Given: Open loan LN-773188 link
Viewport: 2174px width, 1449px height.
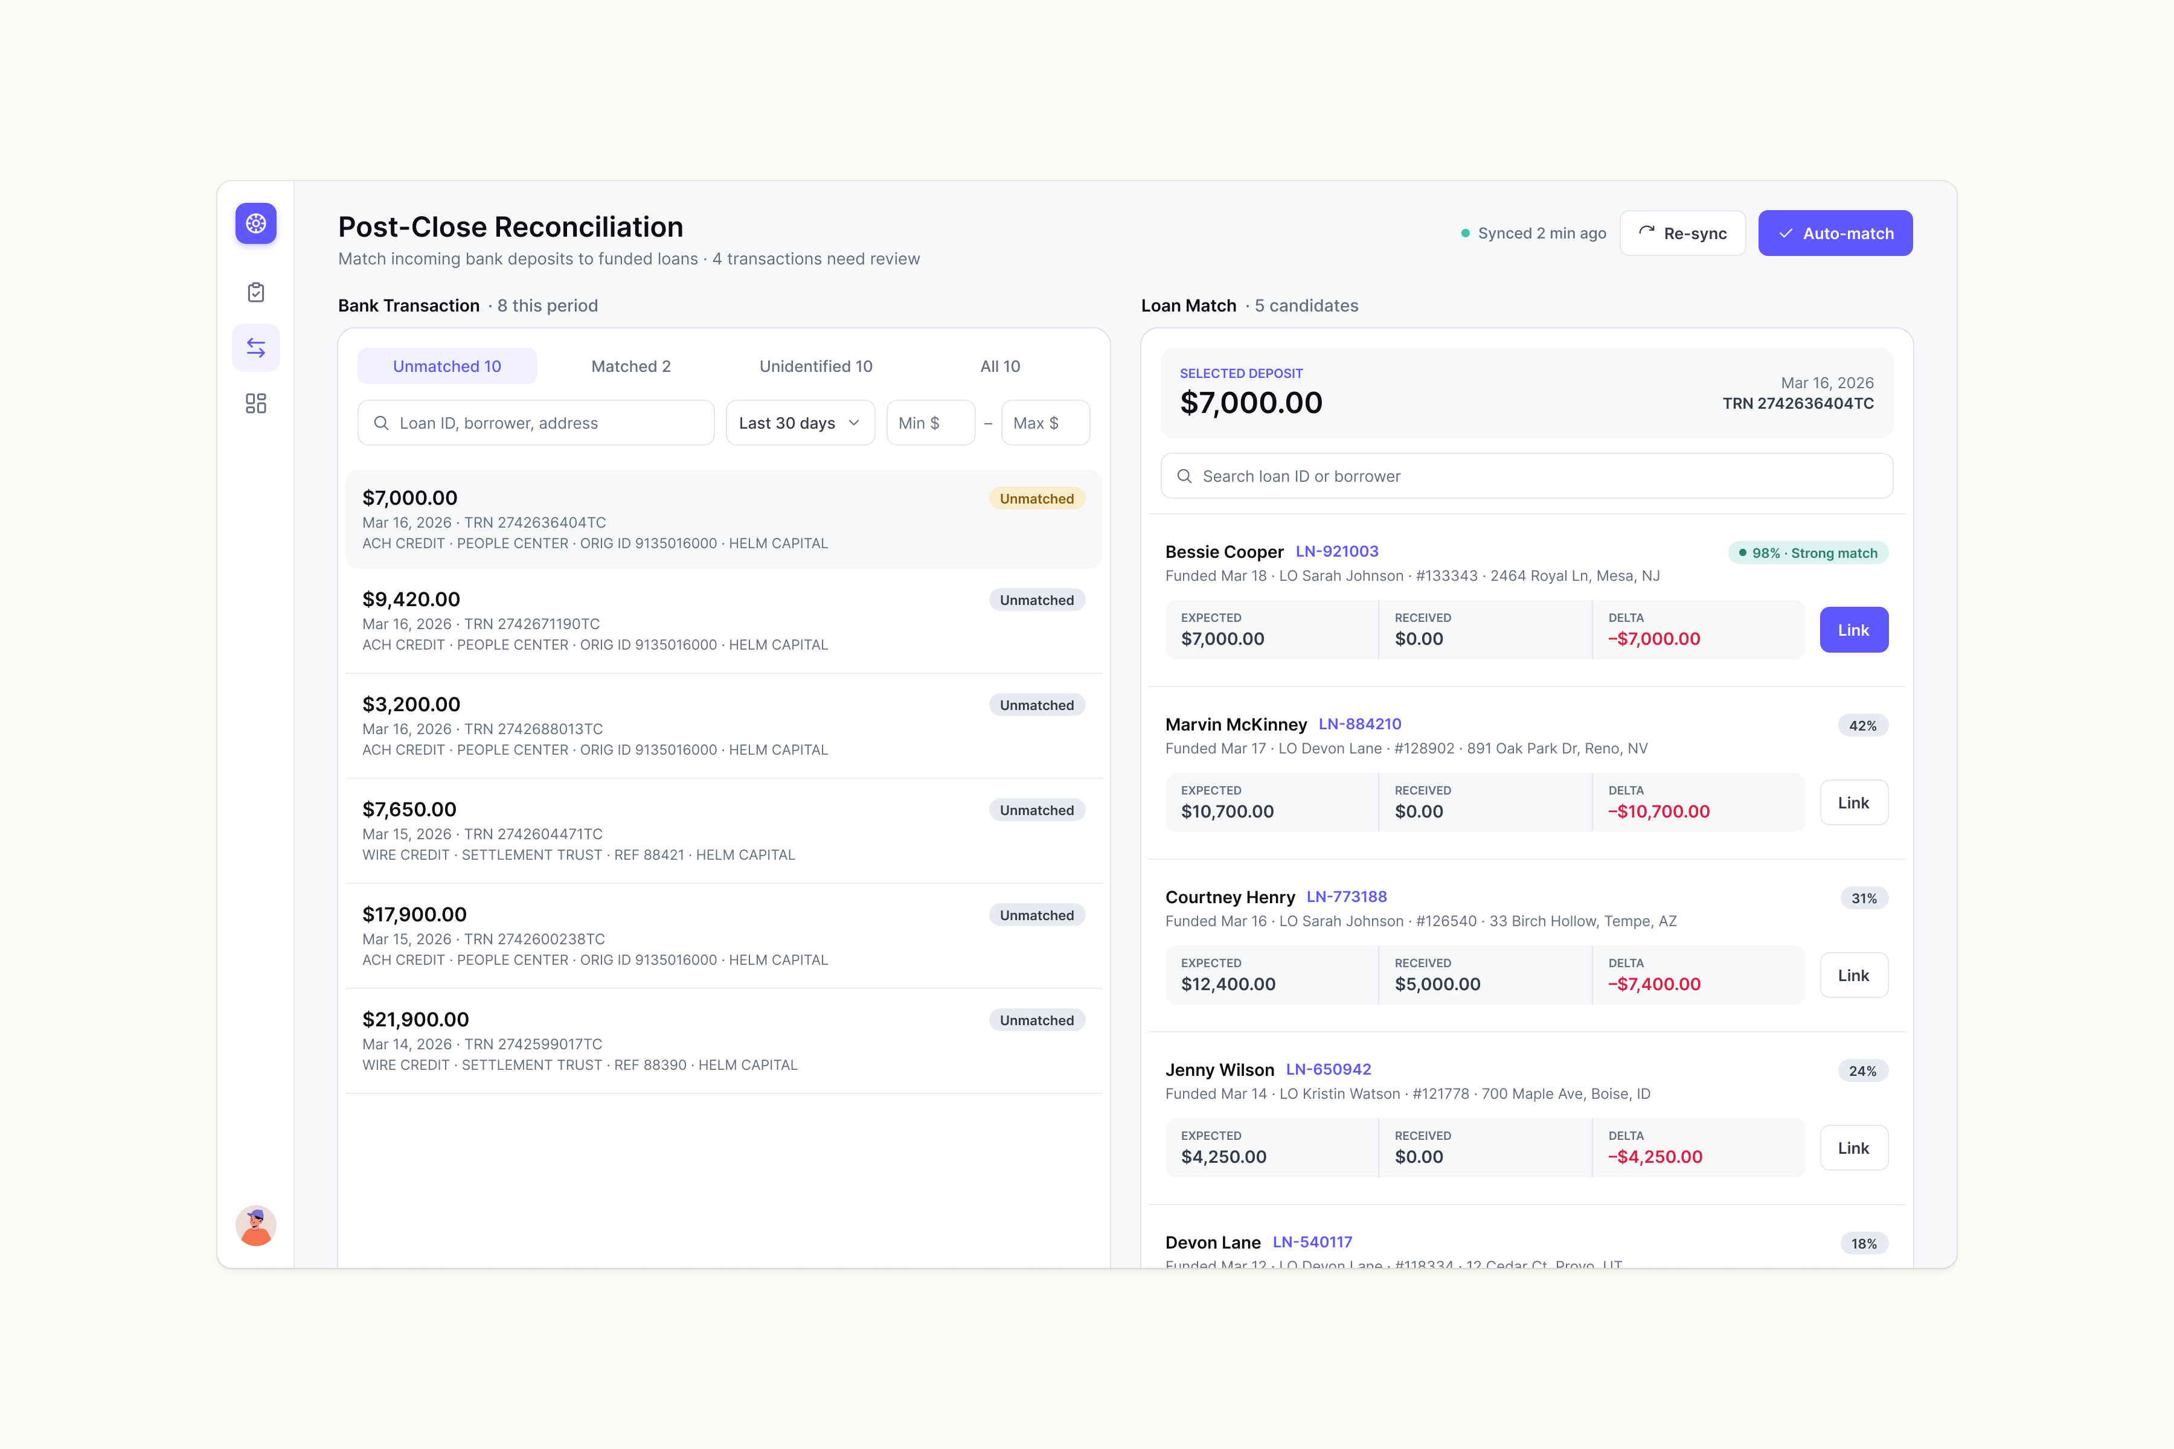Looking at the screenshot, I should pos(1347,897).
